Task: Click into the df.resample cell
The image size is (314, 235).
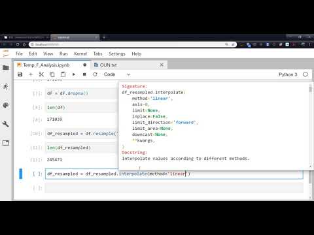Action: (82, 134)
